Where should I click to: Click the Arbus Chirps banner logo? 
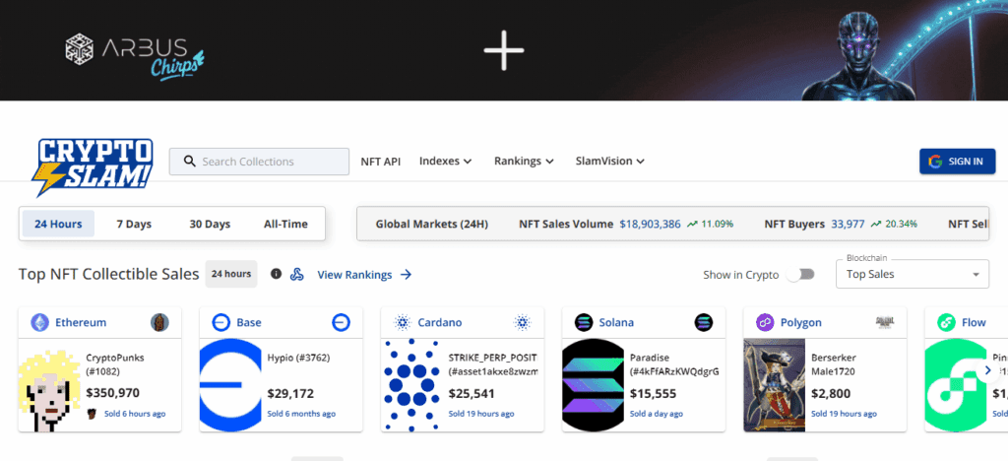(134, 56)
